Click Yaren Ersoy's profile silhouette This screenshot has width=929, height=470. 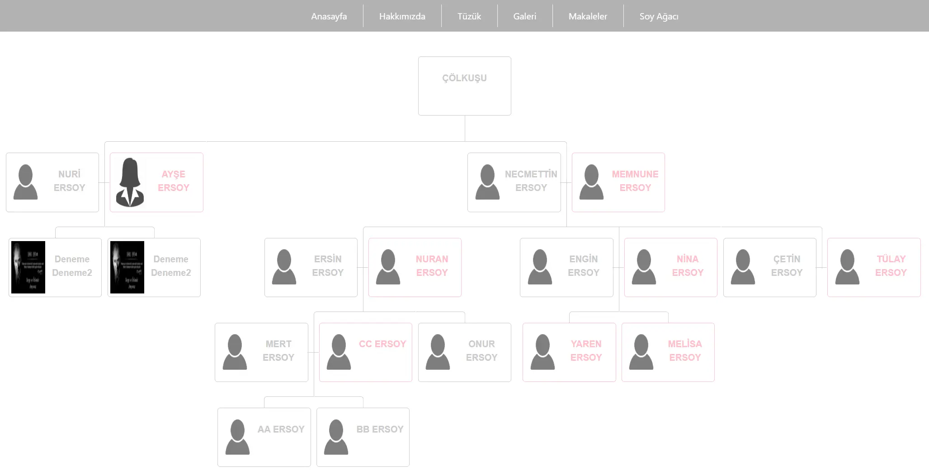pos(542,352)
